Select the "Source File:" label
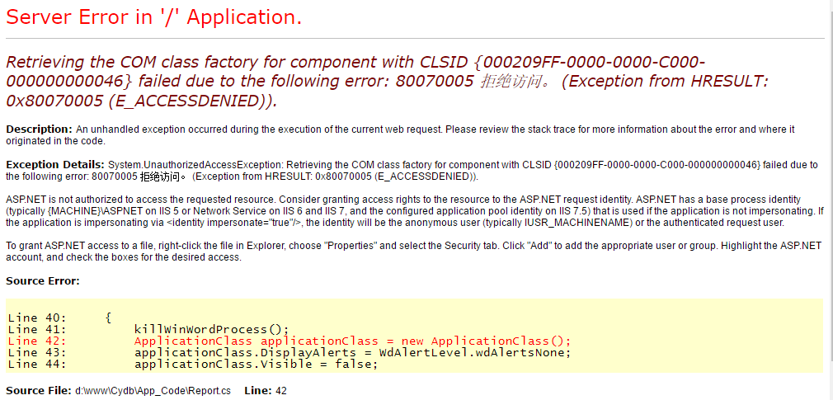 (x=39, y=391)
